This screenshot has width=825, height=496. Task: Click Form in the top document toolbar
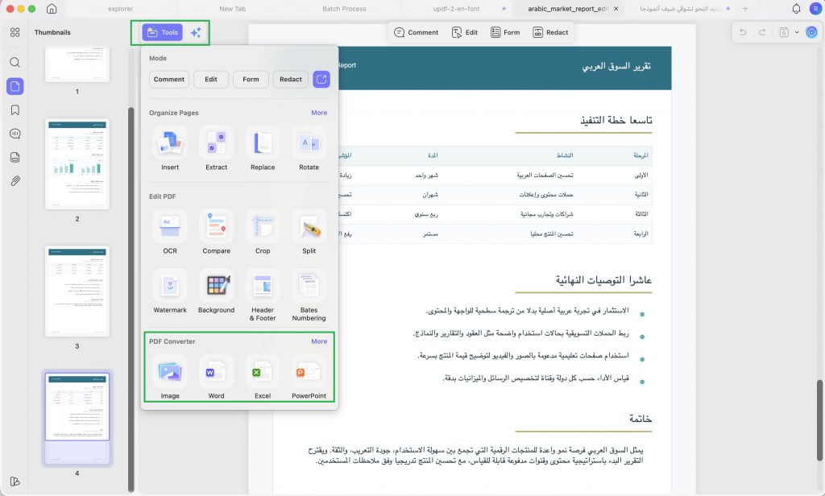click(x=505, y=33)
